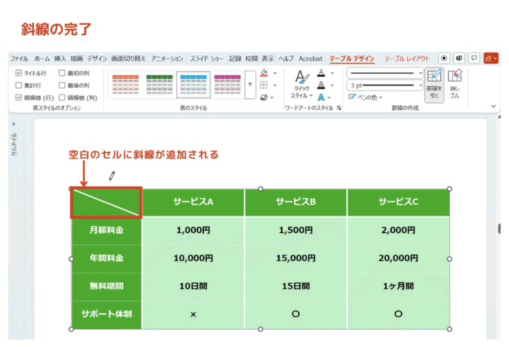The width and height of the screenshot is (509, 347).
Task: Enable the 最初の列 first column checkbox
Action: click(62, 73)
